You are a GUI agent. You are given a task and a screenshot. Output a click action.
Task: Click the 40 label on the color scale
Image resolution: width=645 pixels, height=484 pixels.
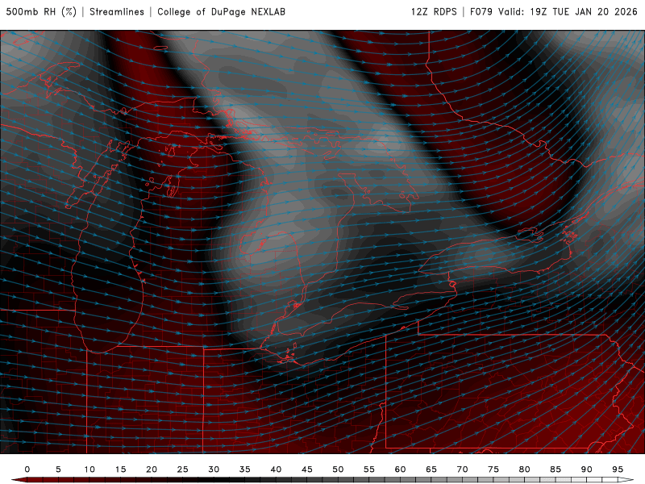(276, 469)
